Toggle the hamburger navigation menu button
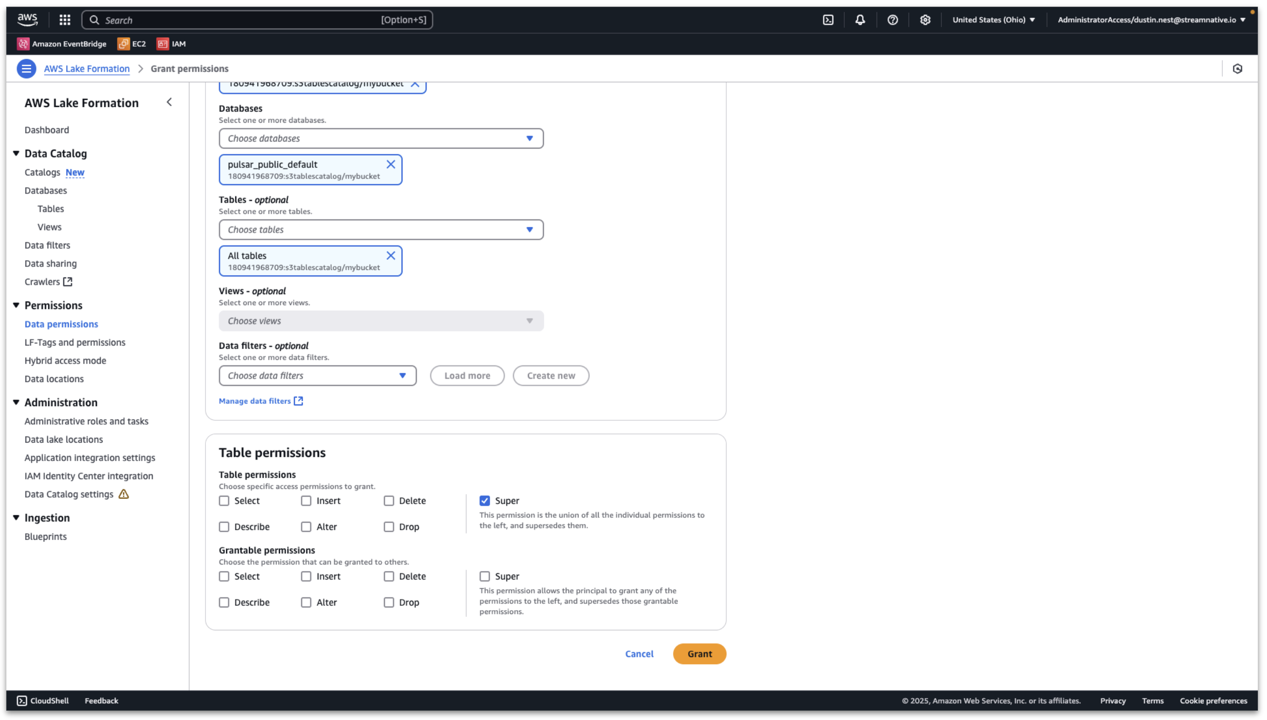Image resolution: width=1267 pixels, height=720 pixels. coord(26,69)
